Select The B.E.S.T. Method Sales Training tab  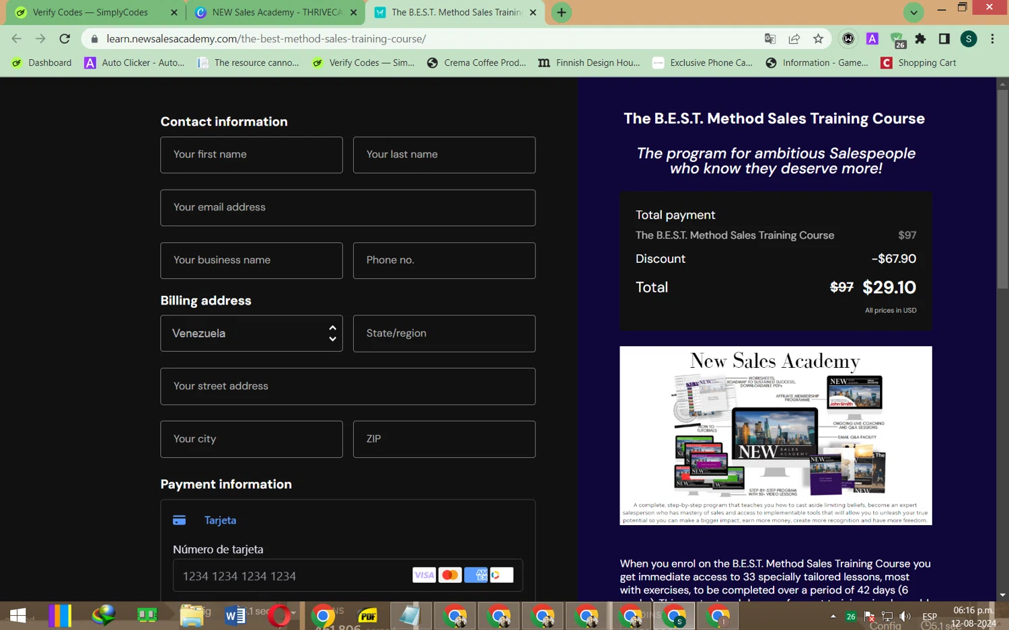(455, 12)
